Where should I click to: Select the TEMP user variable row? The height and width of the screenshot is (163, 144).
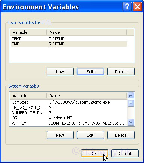tap(69, 39)
